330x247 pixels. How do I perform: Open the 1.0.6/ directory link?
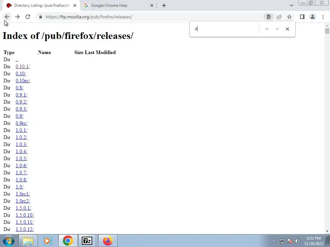click(22, 166)
